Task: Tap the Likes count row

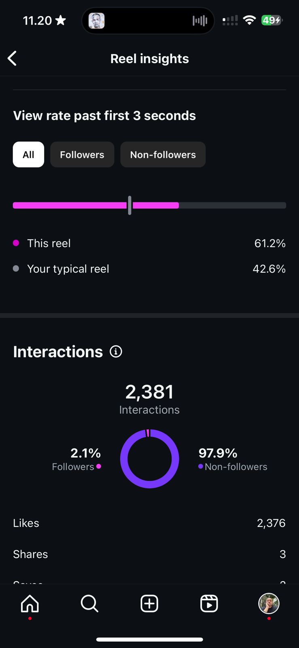Action: pos(149,523)
